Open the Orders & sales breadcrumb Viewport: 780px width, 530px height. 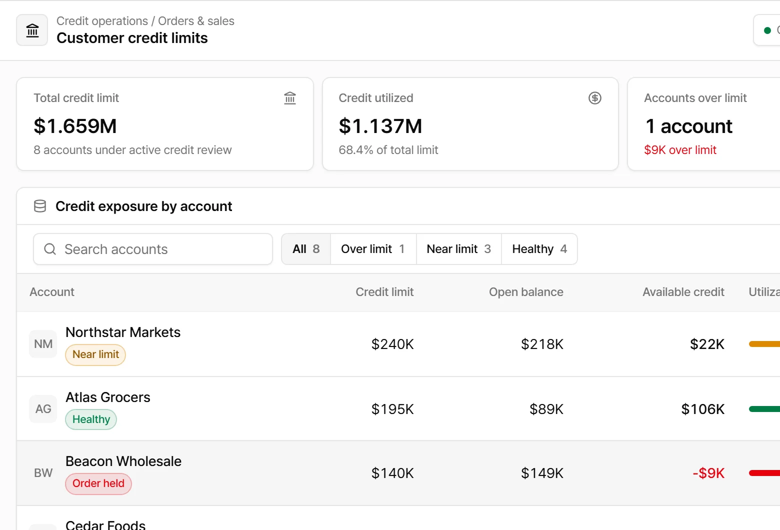(x=196, y=21)
